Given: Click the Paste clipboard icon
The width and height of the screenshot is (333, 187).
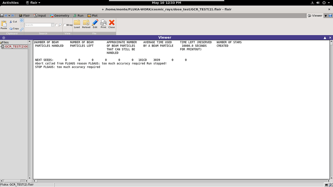Looking at the screenshot, I should [x=4, y=25].
